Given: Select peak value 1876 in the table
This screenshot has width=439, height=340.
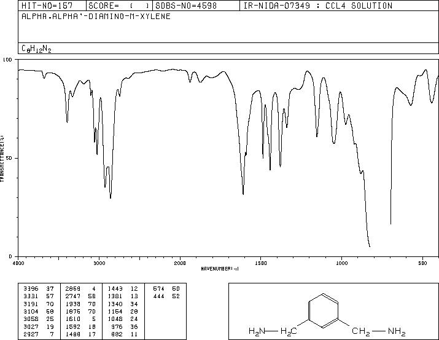Looking at the screenshot, I should (x=73, y=311).
